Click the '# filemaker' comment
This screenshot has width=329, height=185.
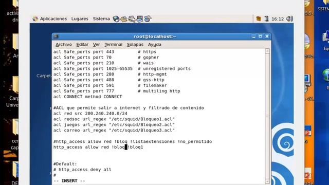152,86
